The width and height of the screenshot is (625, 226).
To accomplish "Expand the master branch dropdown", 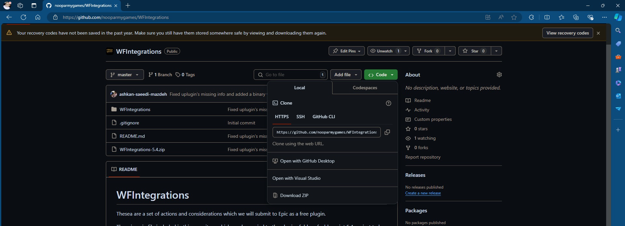I will click(x=125, y=75).
